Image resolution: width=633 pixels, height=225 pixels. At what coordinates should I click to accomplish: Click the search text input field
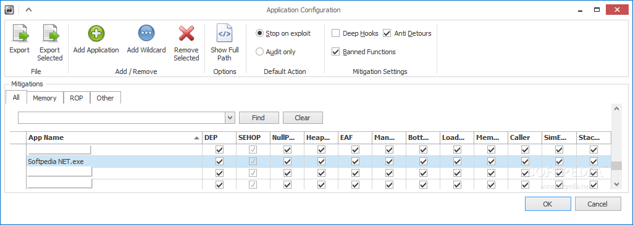tap(122, 118)
